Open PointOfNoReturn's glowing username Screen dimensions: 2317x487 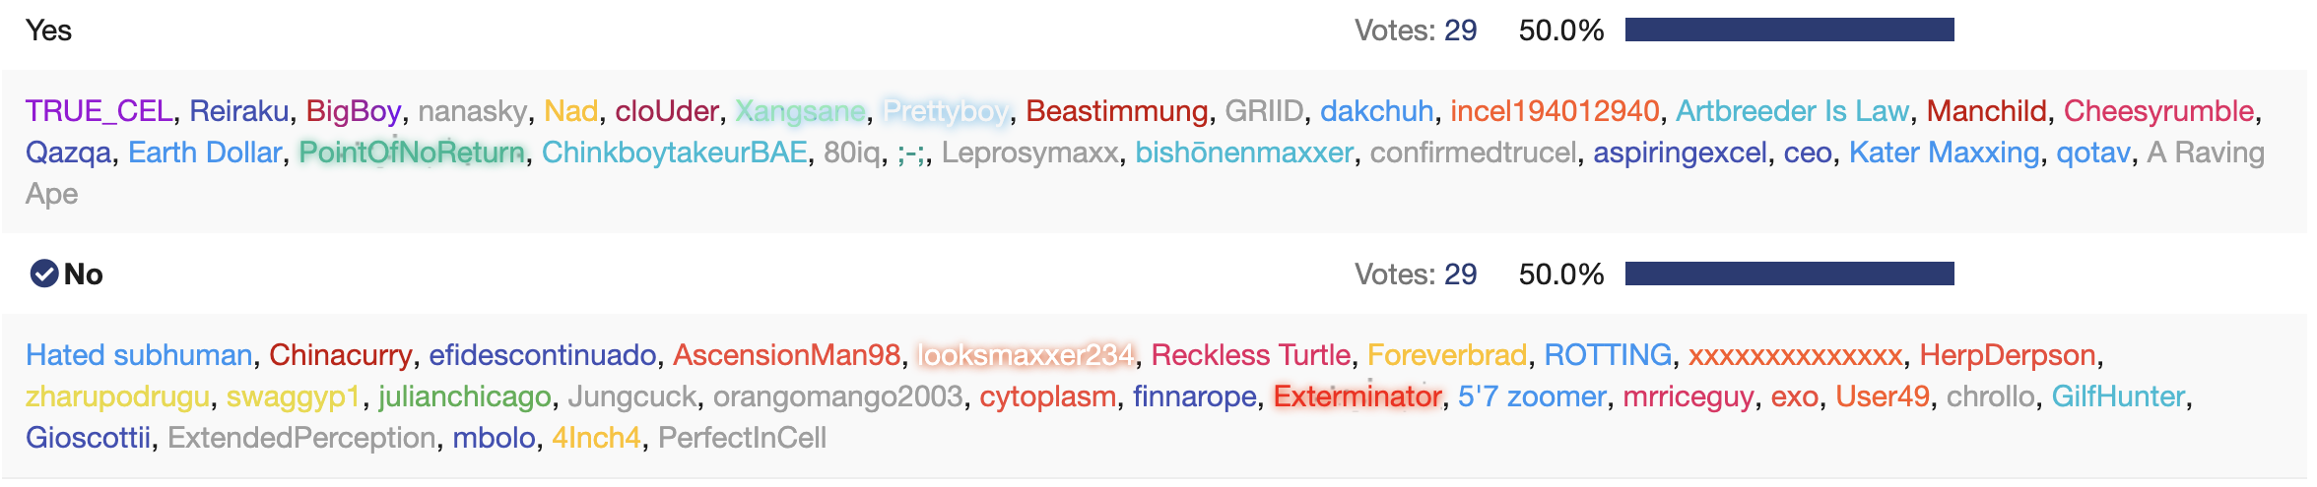(x=412, y=152)
